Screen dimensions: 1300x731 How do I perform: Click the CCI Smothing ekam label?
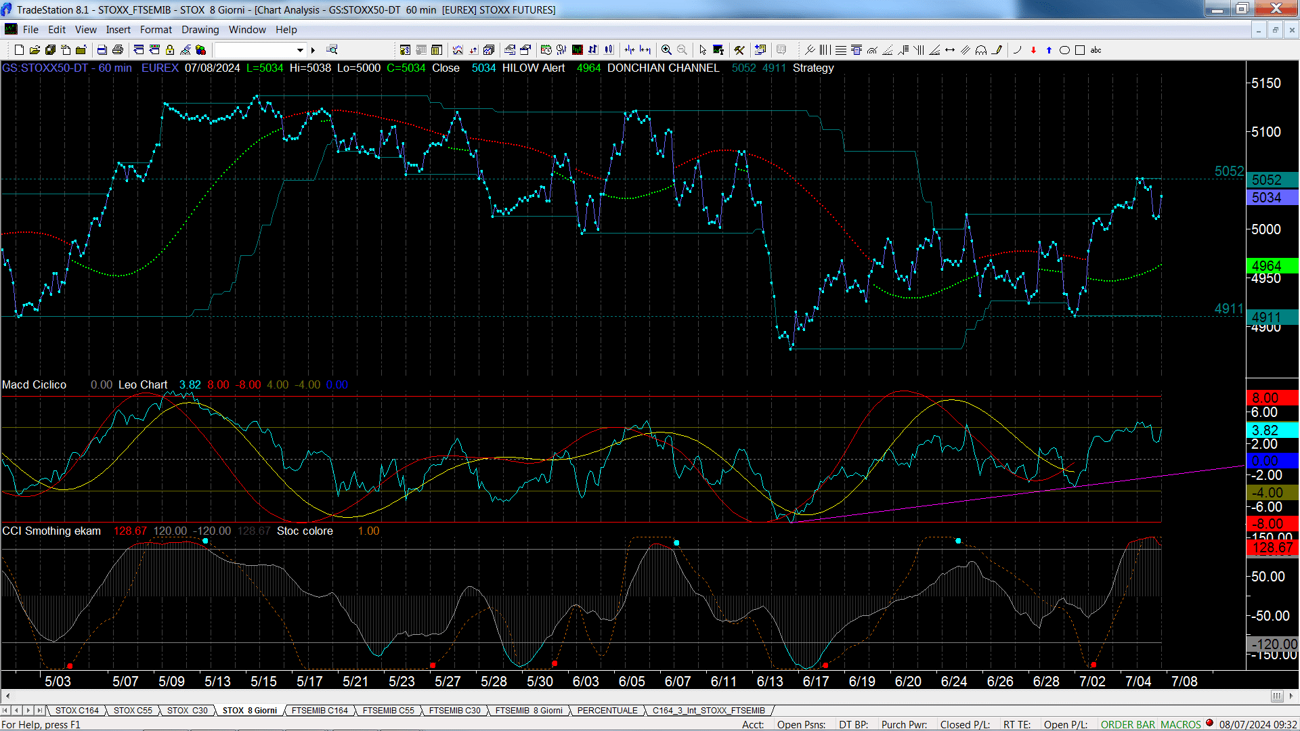(51, 531)
